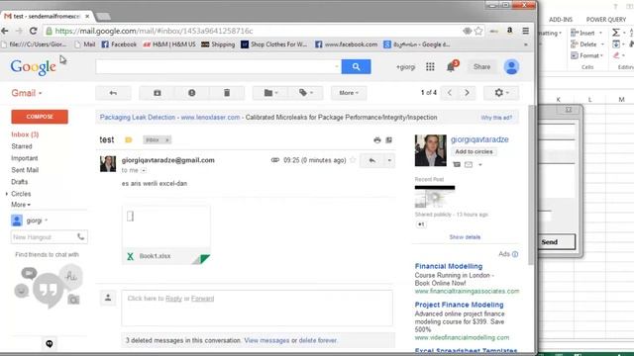This screenshot has width=634, height=356.
Task: Click the COMPOSE button
Action: [x=40, y=117]
